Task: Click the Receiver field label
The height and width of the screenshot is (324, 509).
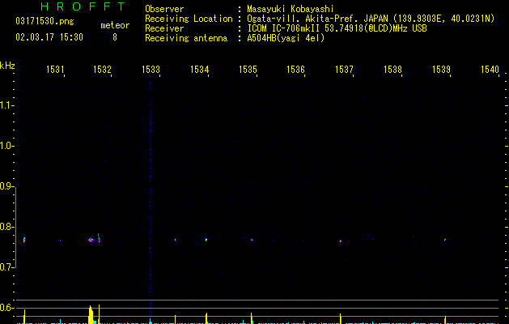Action: click(x=164, y=28)
